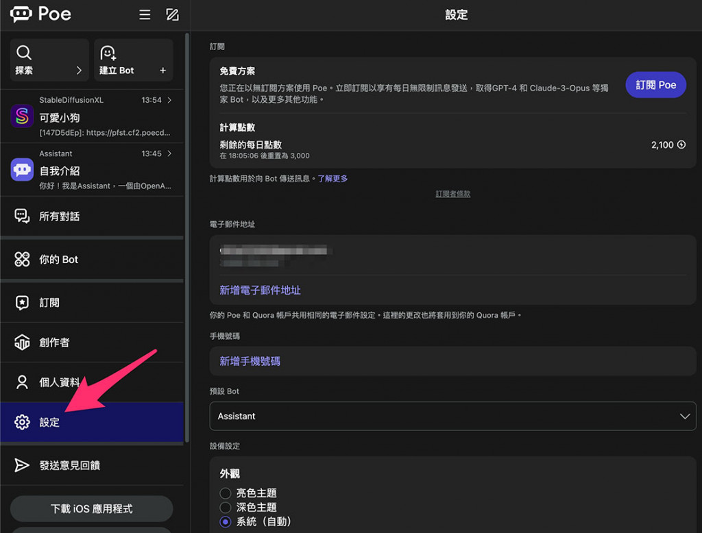Image resolution: width=702 pixels, height=533 pixels.
Task: Open 發送意見回饋 in the sidebar
Action: (93, 465)
